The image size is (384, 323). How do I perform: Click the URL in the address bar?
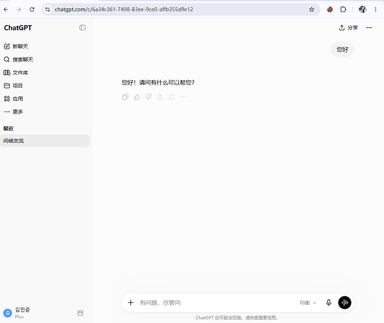(x=124, y=10)
